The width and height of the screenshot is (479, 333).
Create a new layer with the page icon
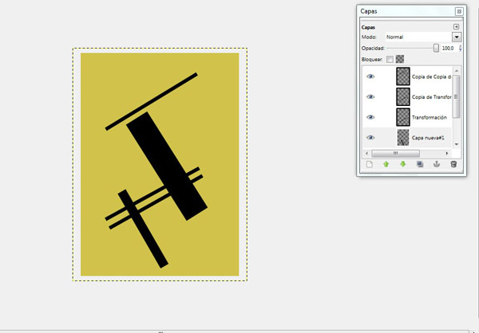point(370,164)
